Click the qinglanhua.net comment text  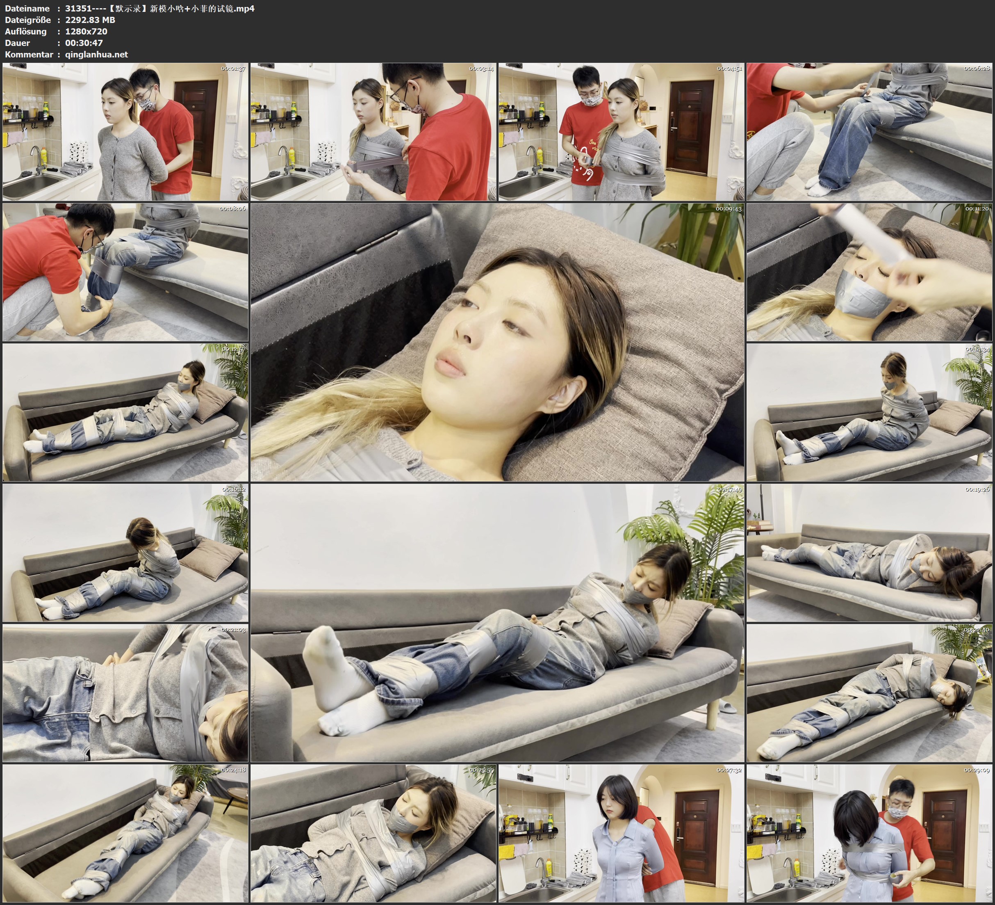[96, 54]
